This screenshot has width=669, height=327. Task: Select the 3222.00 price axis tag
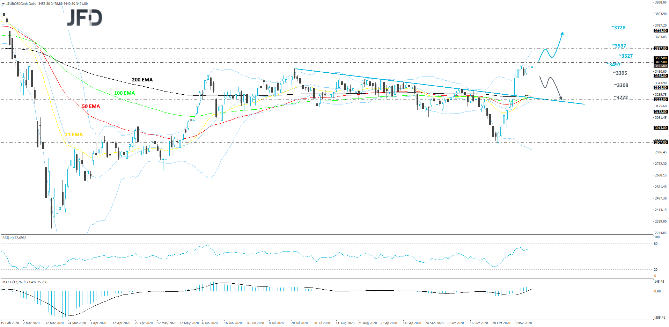click(661, 100)
